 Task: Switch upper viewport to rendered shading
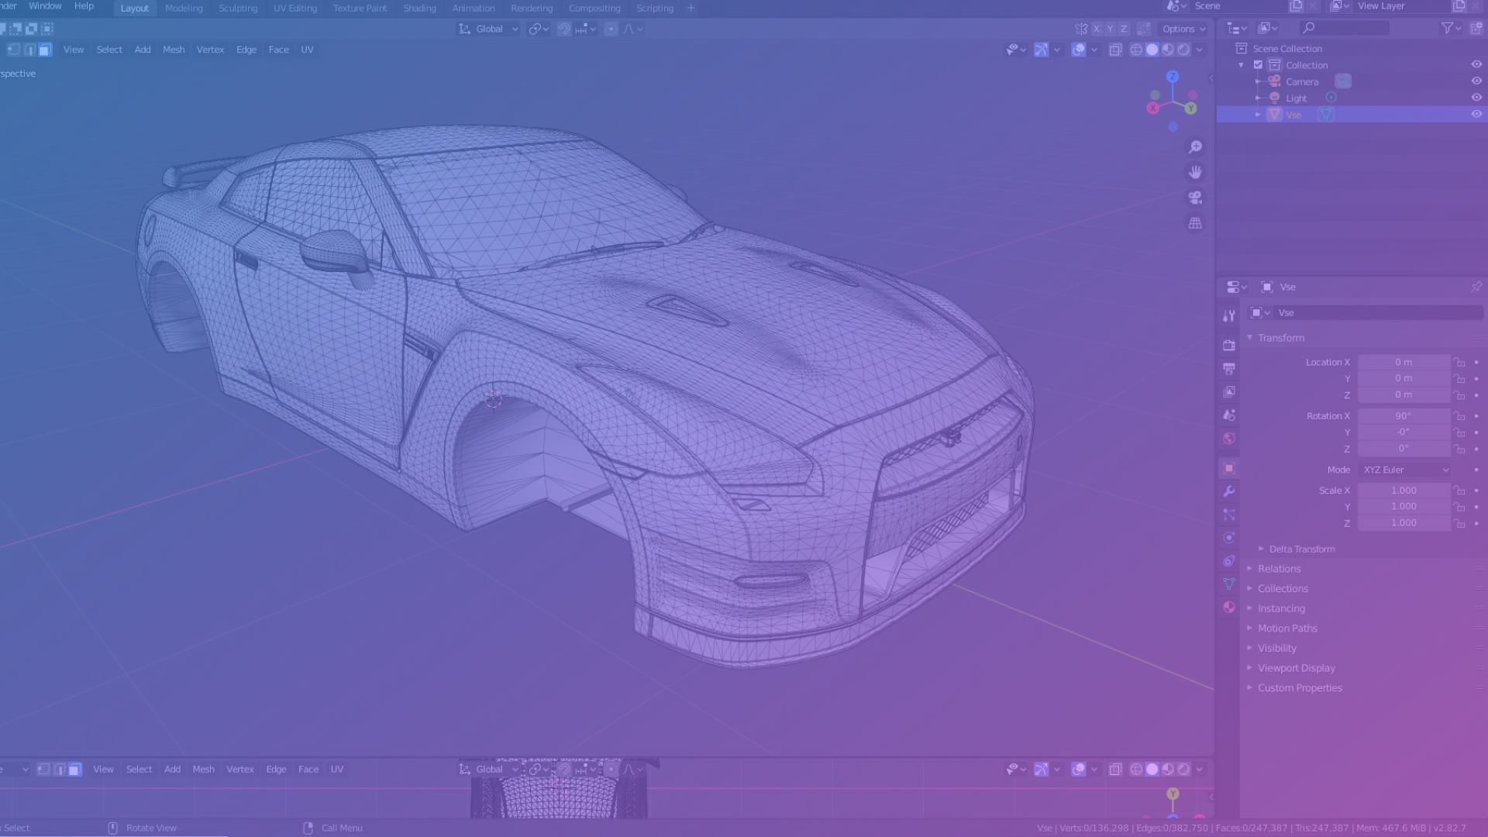1184,50
